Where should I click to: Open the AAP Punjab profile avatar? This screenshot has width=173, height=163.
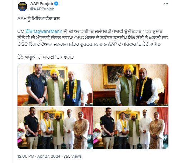(x=23, y=6)
